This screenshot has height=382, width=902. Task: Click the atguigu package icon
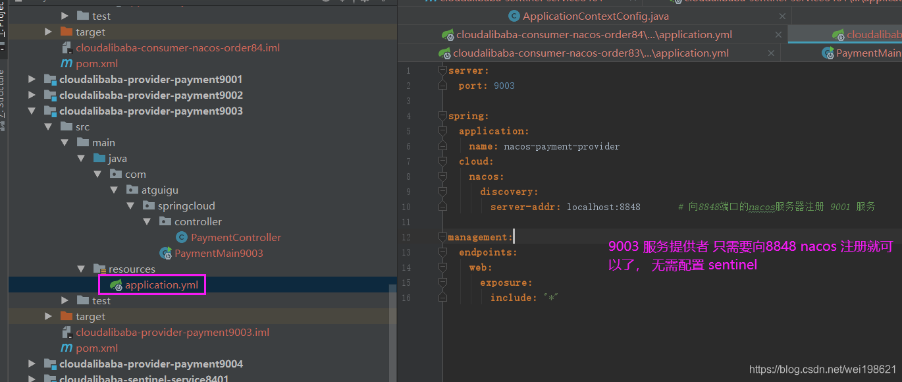pos(132,190)
